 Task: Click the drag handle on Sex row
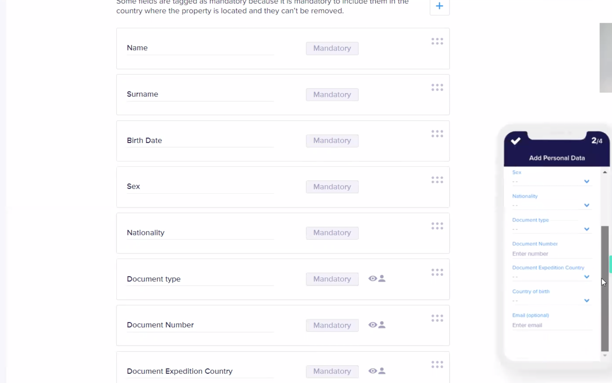437,180
